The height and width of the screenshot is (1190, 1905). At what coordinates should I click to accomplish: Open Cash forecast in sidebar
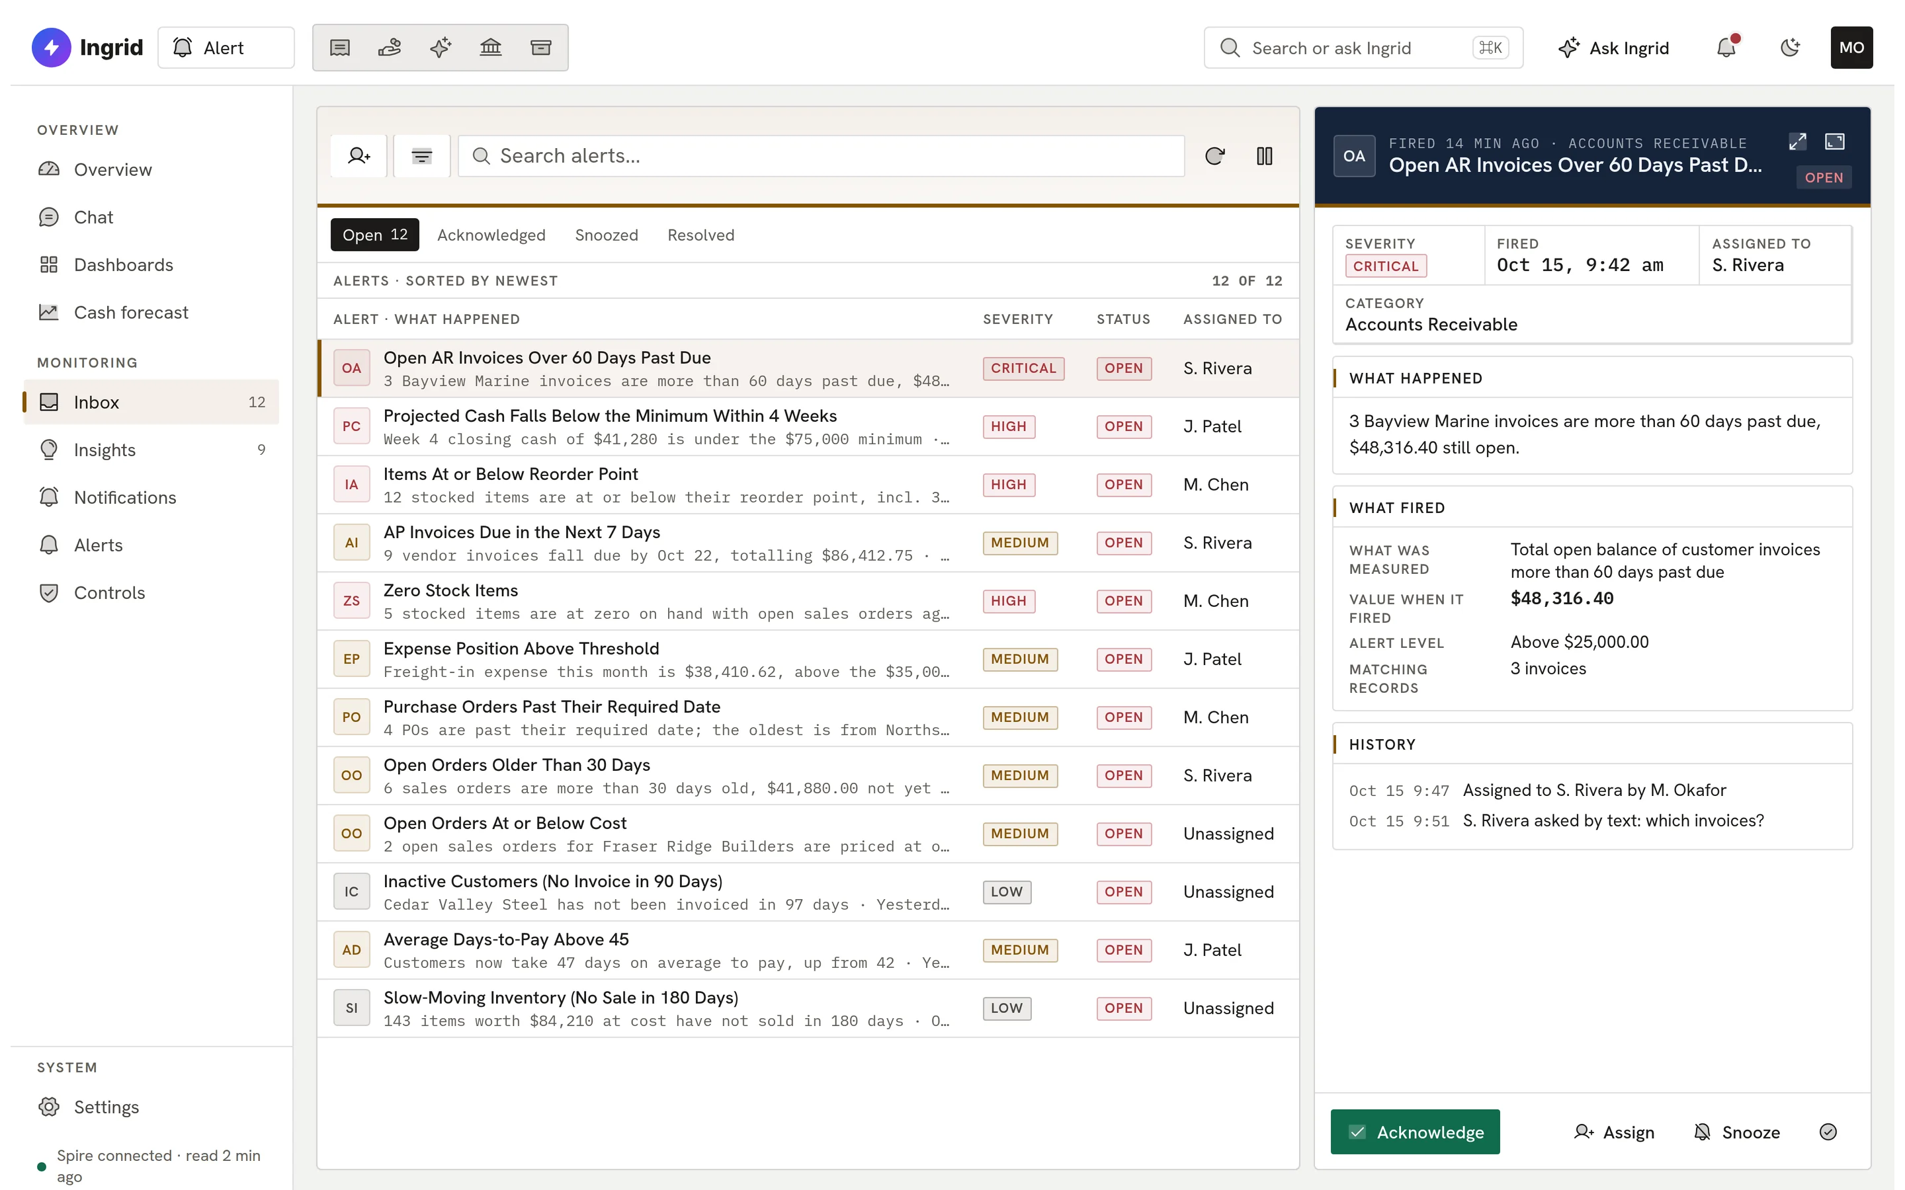(x=151, y=313)
